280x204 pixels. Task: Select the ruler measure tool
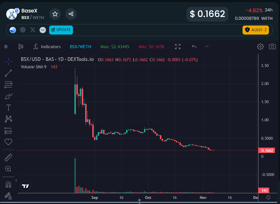pos(9,158)
